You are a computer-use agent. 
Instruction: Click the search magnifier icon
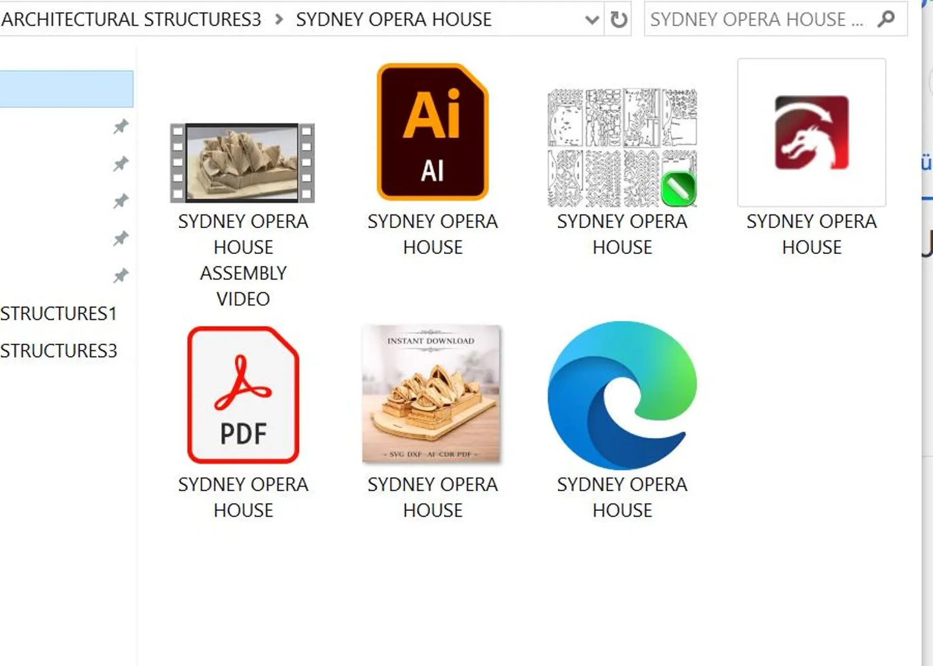click(887, 19)
